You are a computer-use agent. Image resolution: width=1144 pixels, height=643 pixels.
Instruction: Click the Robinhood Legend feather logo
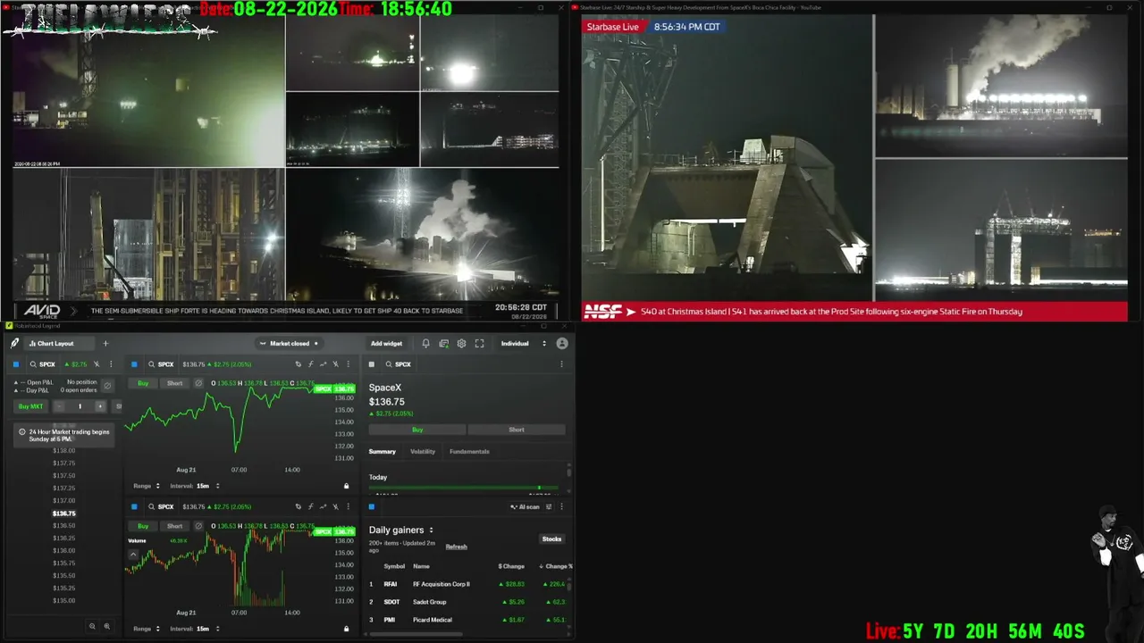(x=15, y=343)
